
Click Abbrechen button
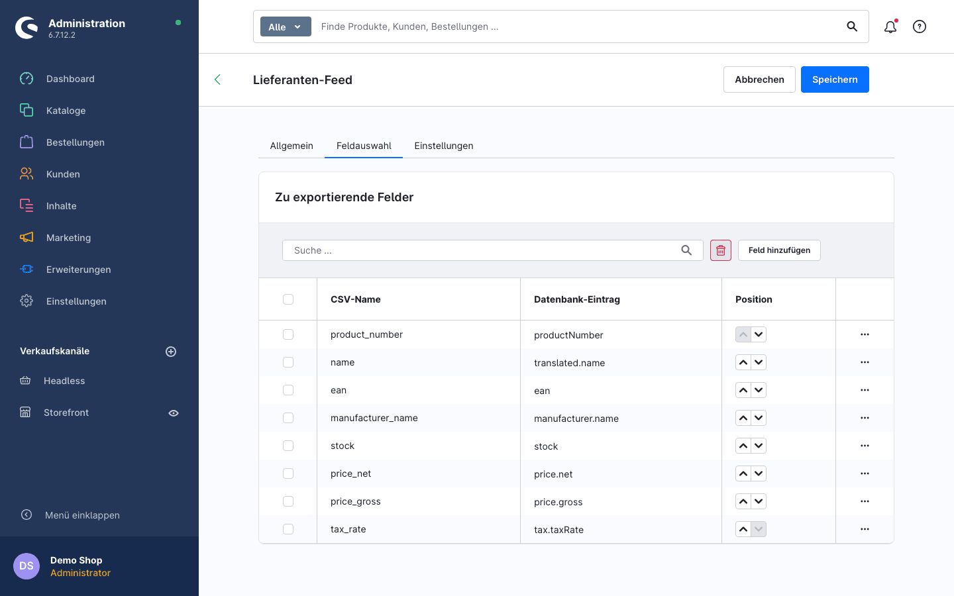759,79
